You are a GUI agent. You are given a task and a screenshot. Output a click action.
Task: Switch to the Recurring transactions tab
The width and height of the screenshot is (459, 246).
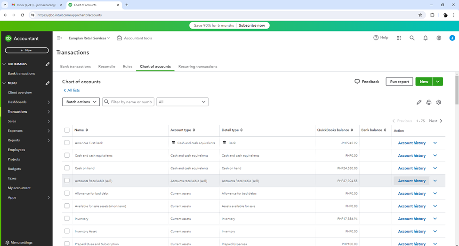click(x=198, y=67)
